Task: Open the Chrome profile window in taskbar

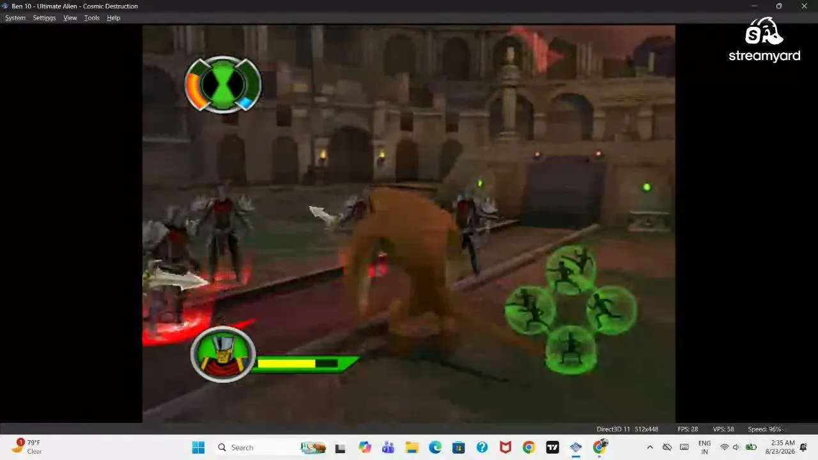Action: 599,447
